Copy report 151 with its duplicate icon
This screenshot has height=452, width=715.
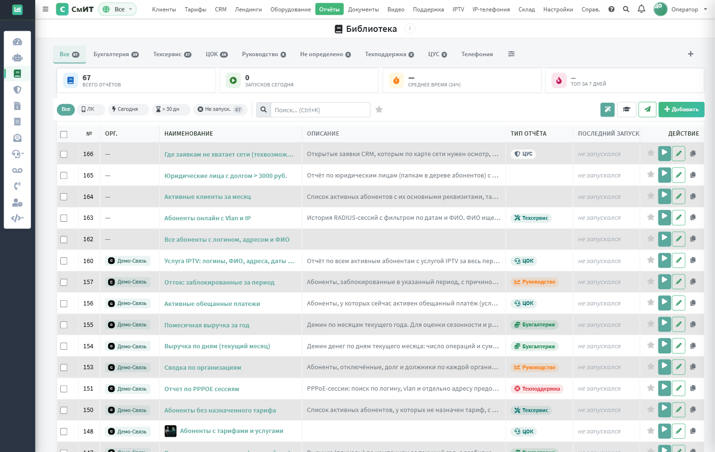[693, 388]
